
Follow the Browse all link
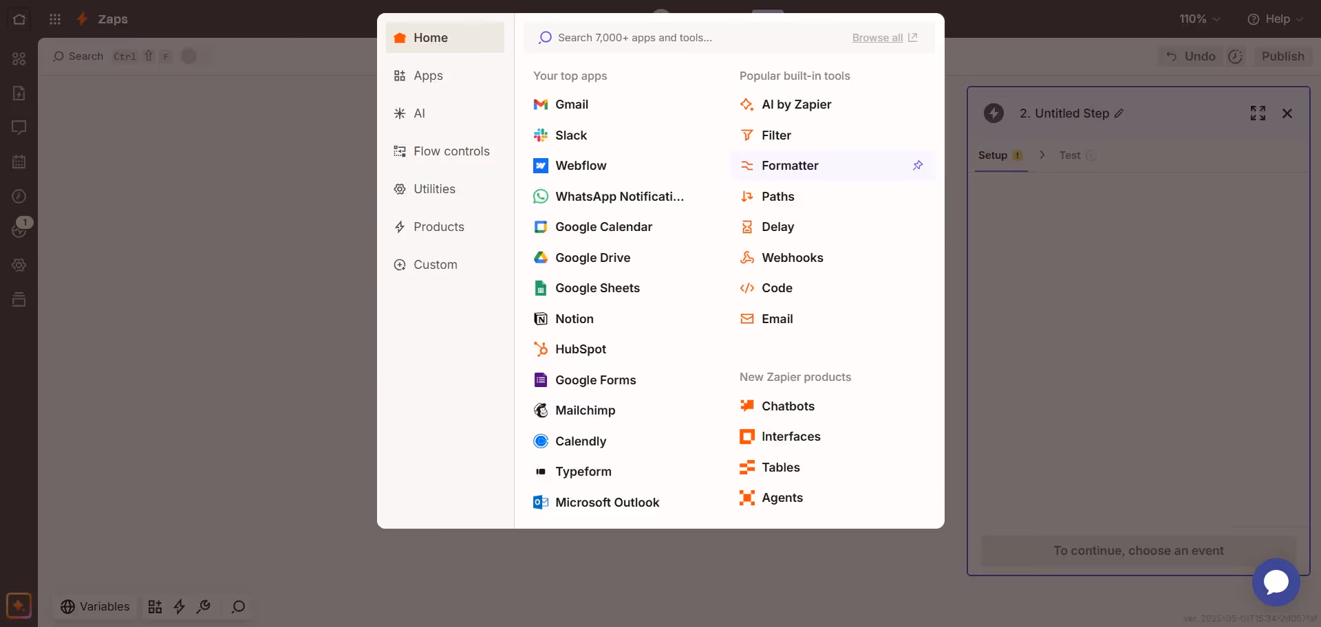(x=884, y=38)
